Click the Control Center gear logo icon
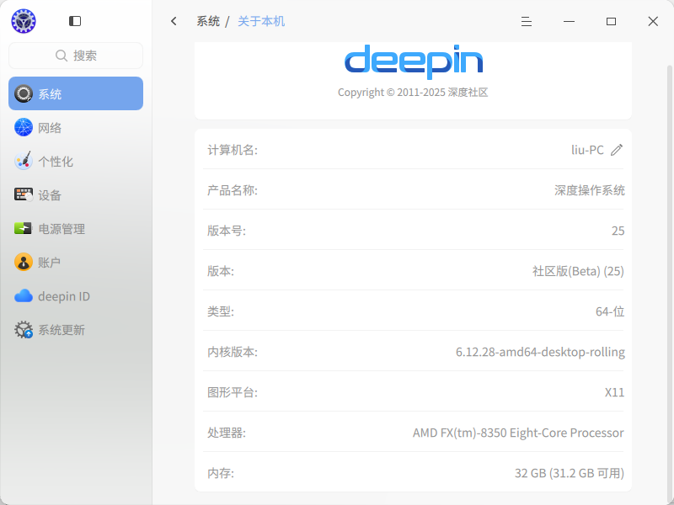 (24, 21)
